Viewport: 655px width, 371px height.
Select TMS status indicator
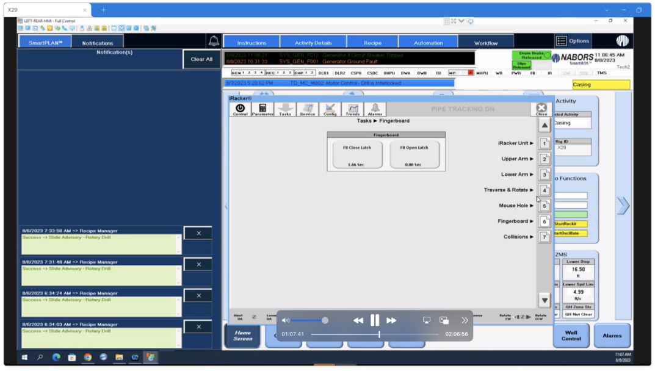coord(601,73)
